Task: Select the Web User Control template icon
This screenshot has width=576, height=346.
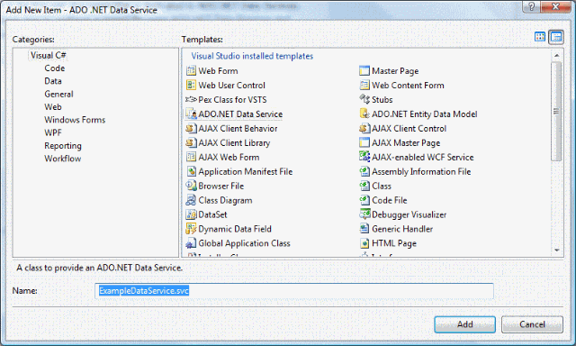Action: click(191, 85)
